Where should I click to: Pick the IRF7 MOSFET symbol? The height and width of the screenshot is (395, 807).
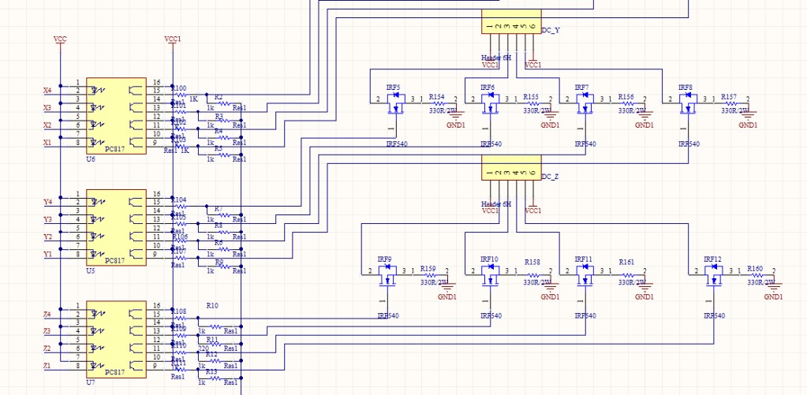coord(585,103)
